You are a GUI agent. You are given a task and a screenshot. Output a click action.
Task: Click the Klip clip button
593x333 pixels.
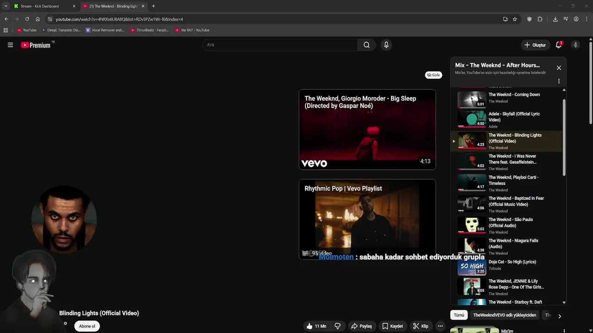(421, 326)
